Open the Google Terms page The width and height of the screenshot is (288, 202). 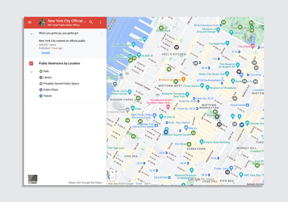139,184
